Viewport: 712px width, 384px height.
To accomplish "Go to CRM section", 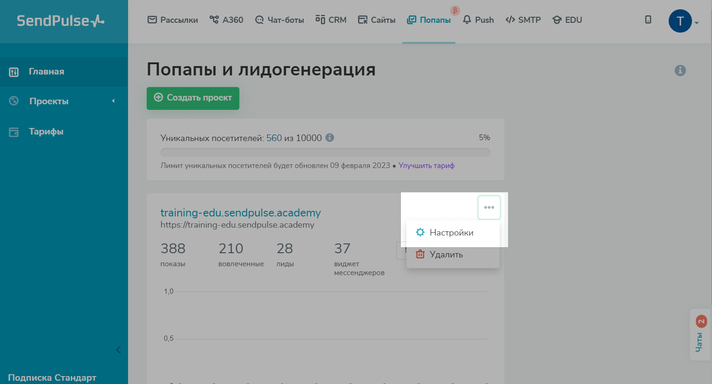I will pyautogui.click(x=331, y=20).
